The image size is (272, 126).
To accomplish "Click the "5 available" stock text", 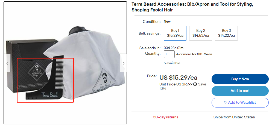I will point(172,63).
